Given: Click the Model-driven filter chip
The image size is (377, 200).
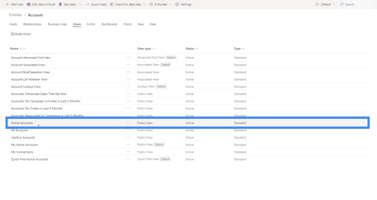Looking at the screenshot, I should (21, 34).
